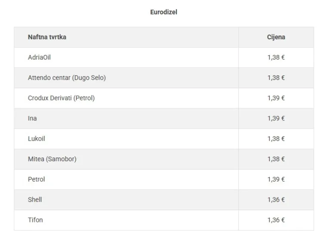Click the Lukoil company name
This screenshot has width=327, height=237.
pos(36,139)
